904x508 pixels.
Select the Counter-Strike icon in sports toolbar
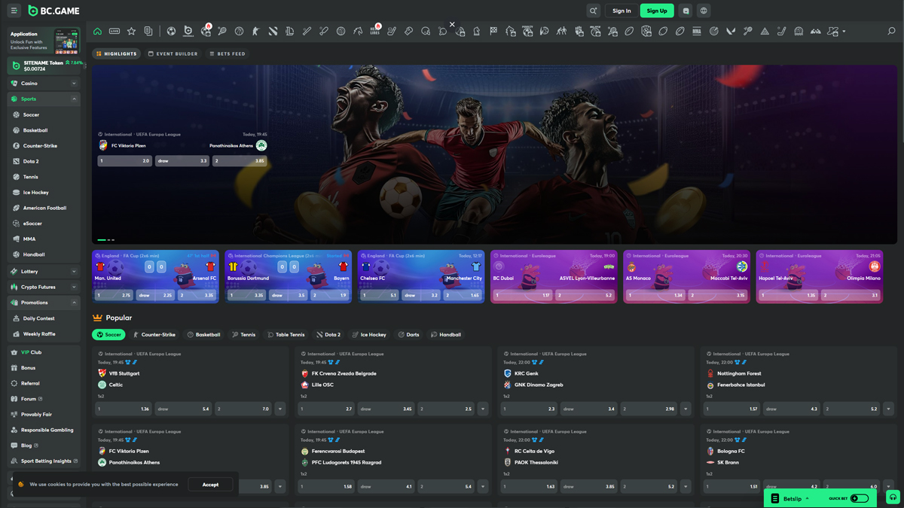pyautogui.click(x=256, y=32)
